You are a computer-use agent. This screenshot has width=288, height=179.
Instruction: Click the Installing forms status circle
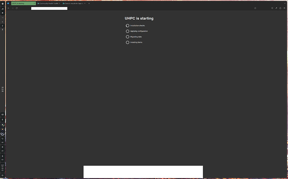click(x=128, y=42)
